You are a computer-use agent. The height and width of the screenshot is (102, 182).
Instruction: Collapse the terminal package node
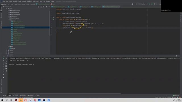9,20
